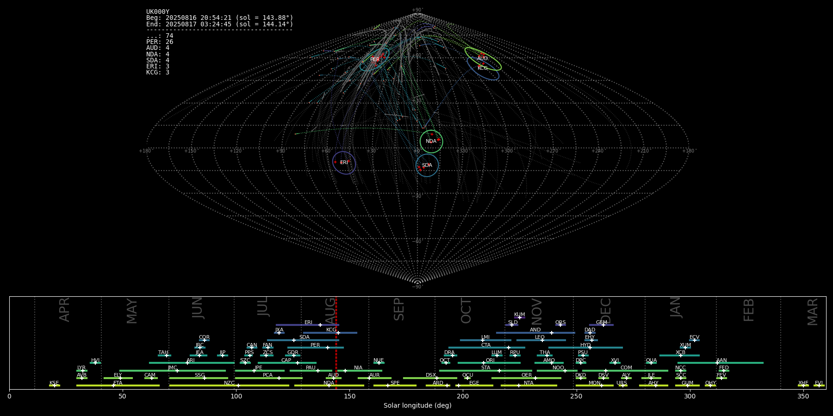The height and width of the screenshot is (416, 833).
Task: Click the TAH shower label in timeline
Action: (163, 353)
